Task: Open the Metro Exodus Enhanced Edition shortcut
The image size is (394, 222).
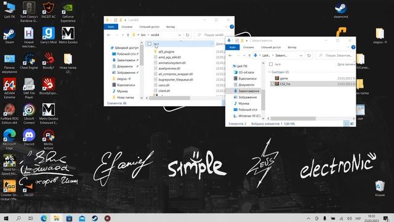Action: (x=48, y=113)
